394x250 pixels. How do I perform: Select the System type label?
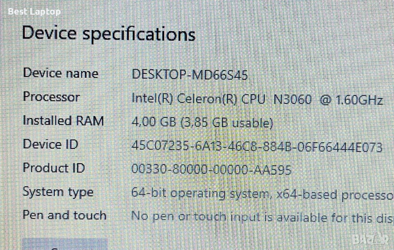click(58, 192)
